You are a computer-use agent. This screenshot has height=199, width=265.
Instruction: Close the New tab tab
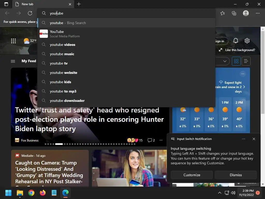(70, 4)
